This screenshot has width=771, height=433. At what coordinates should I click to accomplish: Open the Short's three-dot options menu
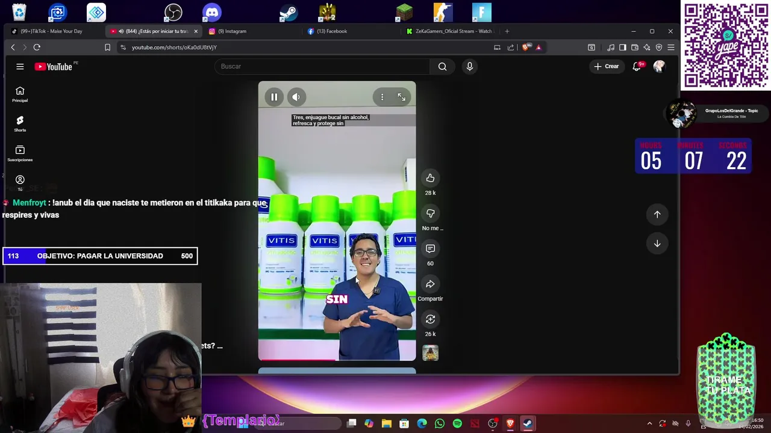382,97
